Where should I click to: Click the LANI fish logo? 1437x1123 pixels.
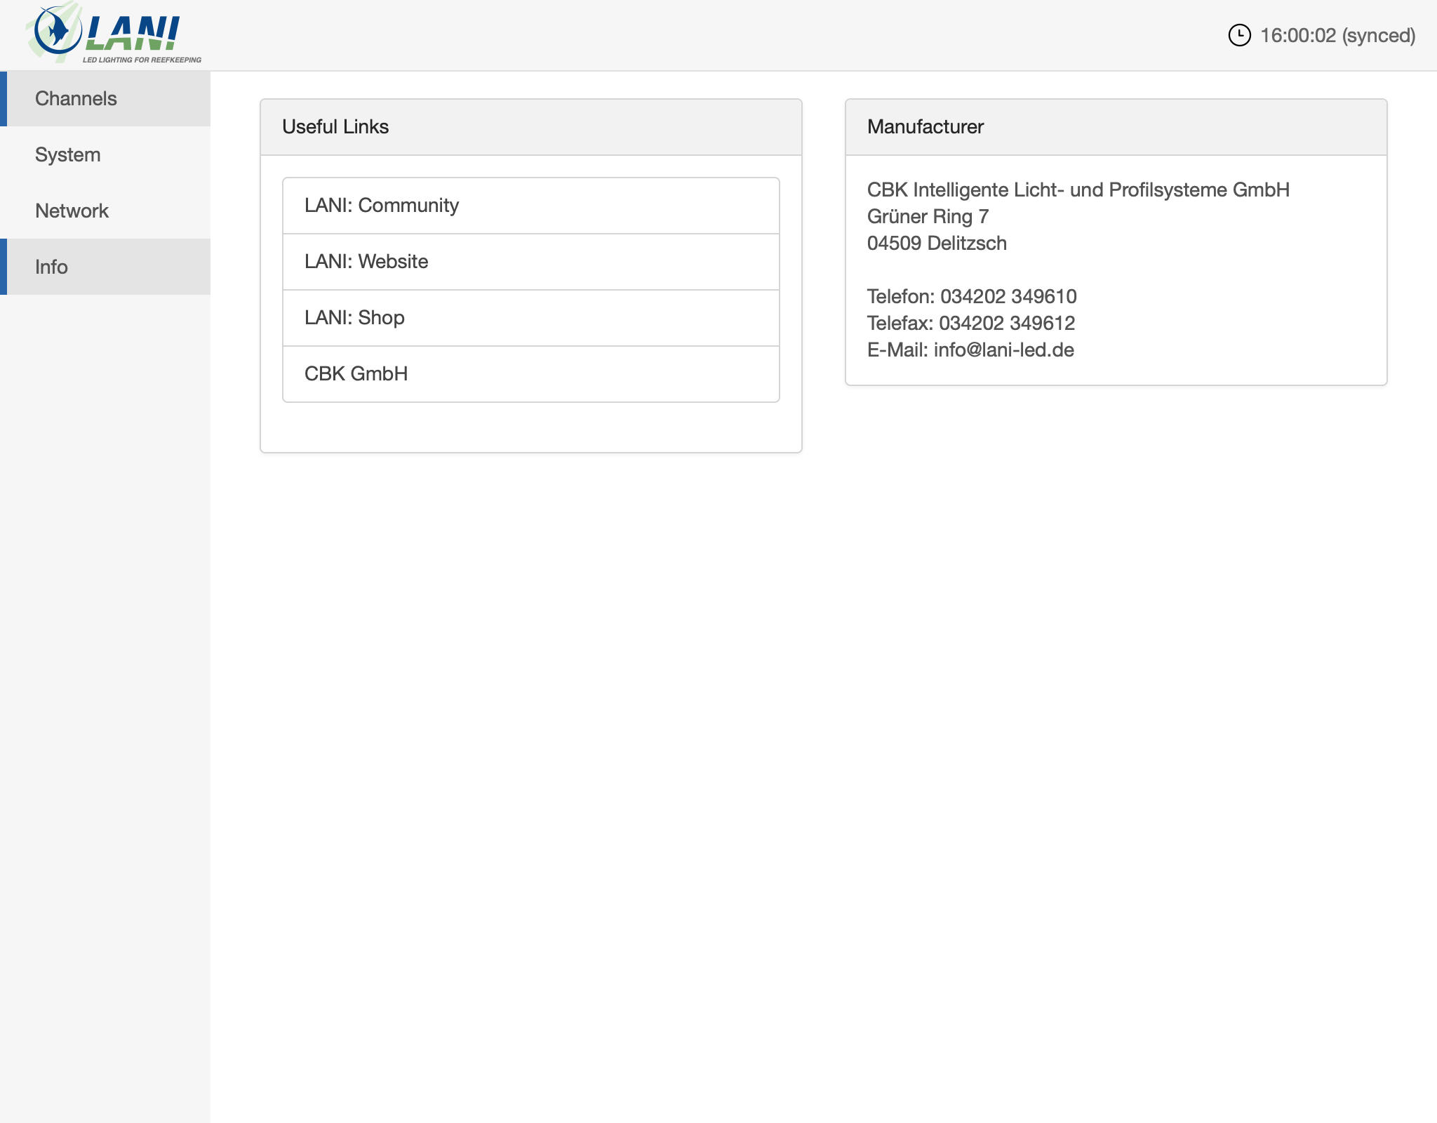click(58, 31)
